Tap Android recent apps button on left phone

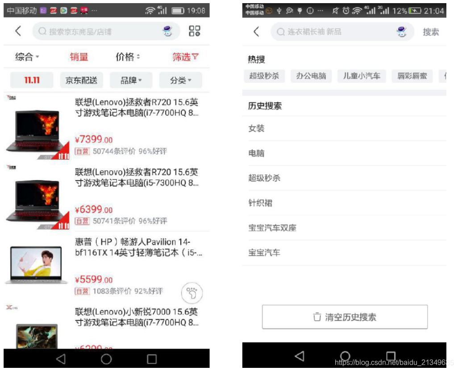click(x=152, y=359)
